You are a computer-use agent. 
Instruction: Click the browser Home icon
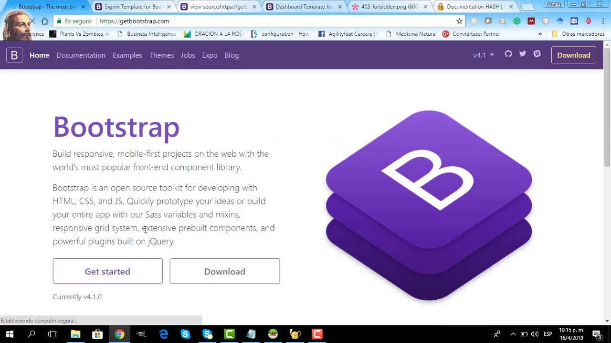point(44,21)
